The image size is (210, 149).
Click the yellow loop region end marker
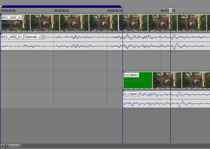(121, 6)
